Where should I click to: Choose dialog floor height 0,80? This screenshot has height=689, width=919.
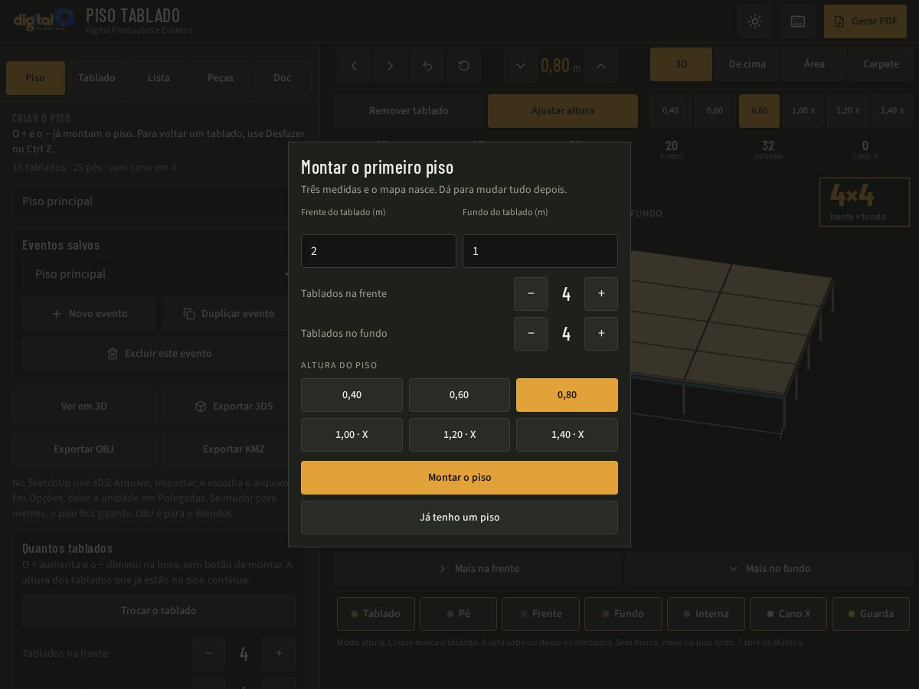click(x=567, y=395)
